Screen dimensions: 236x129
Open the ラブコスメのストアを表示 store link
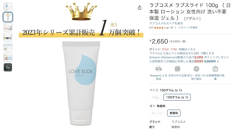point(166,23)
